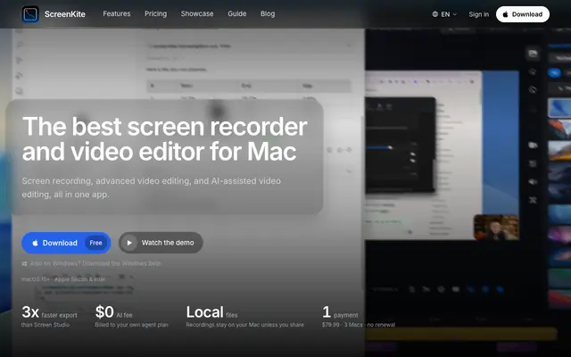Screen dimensions: 571x357
Task: Visit the Blog from the navbar
Action: coord(268,14)
